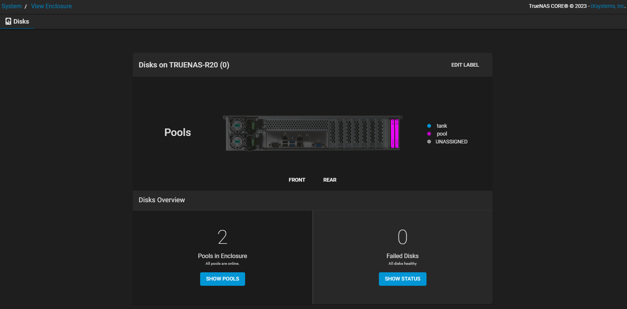Switch to the REAR enclosure view
Screen dimensions: 627x309
tap(330, 180)
